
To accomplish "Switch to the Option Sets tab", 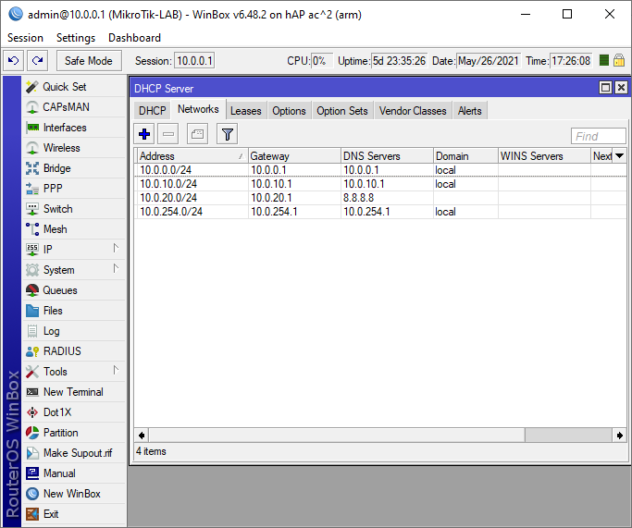I will (x=342, y=111).
